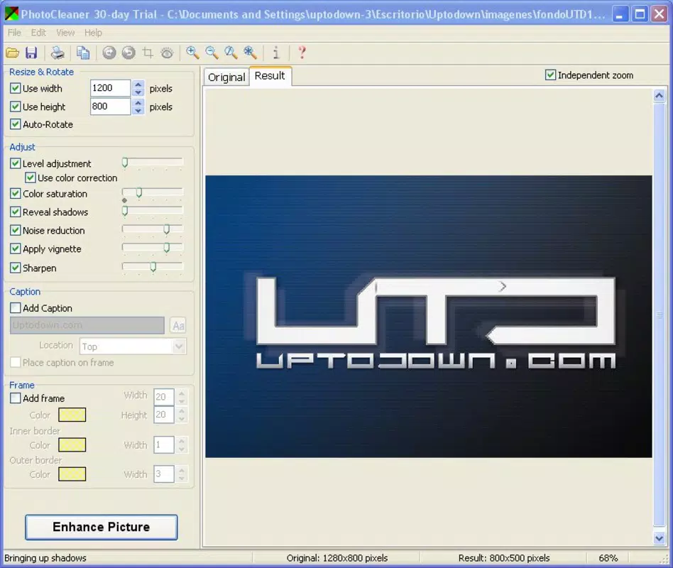Click the third magnifier zoom-to-fit icon
Image resolution: width=673 pixels, height=568 pixels.
coord(231,53)
